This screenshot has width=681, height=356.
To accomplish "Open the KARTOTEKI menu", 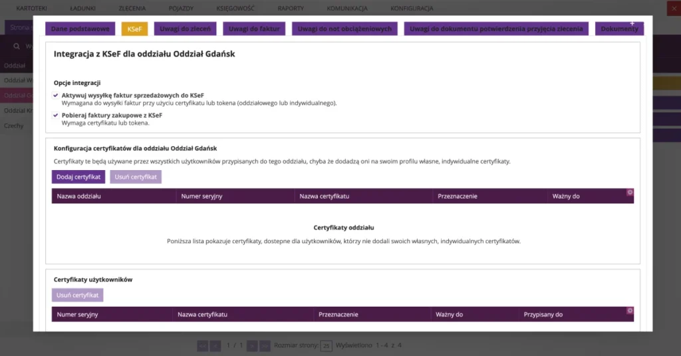I will coord(32,8).
